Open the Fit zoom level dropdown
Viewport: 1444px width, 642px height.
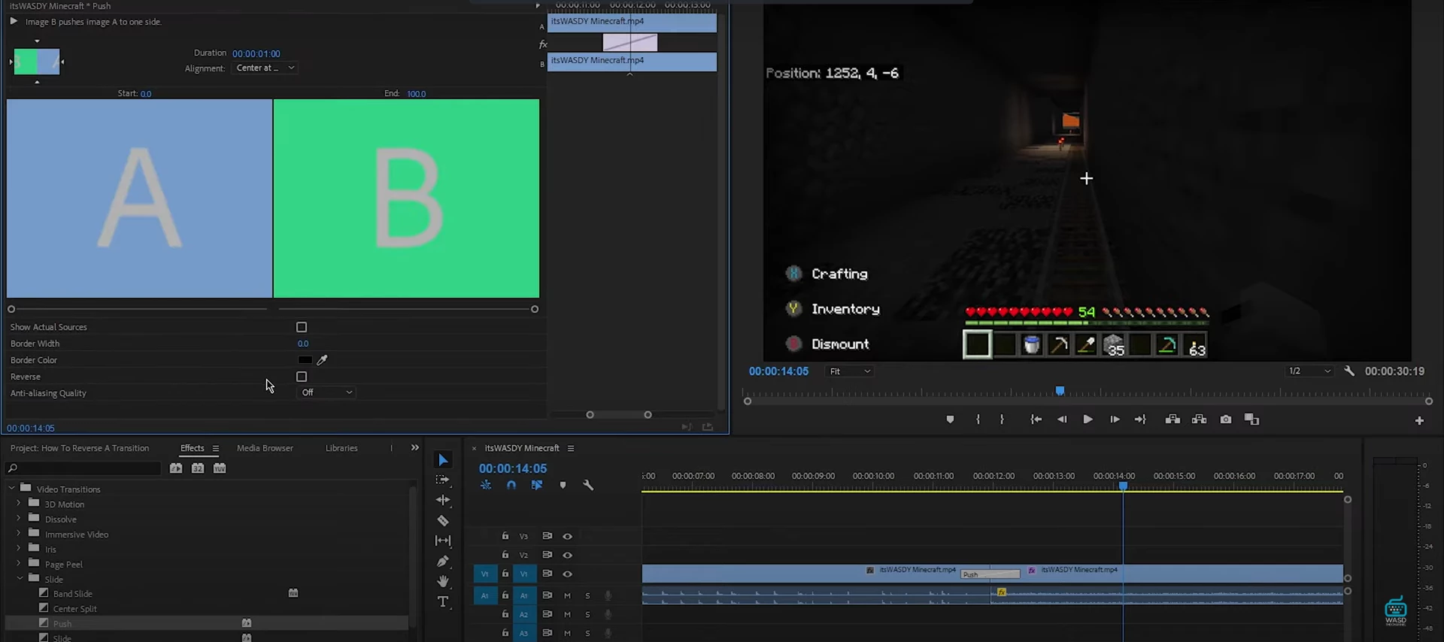coord(850,371)
